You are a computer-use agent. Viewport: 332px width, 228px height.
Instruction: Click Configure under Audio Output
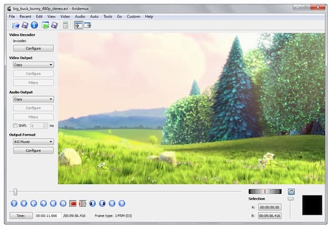coord(33,108)
